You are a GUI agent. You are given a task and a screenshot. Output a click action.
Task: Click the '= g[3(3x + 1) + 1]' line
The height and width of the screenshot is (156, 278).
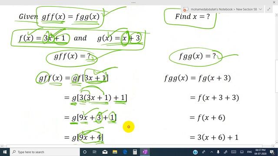point(96,97)
